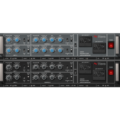The width and height of the screenshot is (120, 120).
Task: Click the Limit 2 recovery knob on grey unit
Action: pyautogui.click(x=17, y=50)
